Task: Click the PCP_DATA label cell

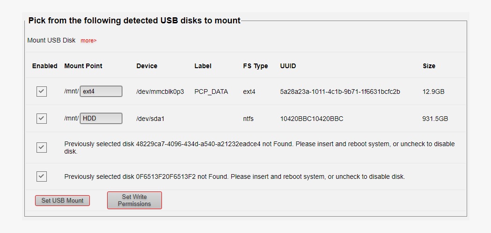Action: click(x=211, y=92)
